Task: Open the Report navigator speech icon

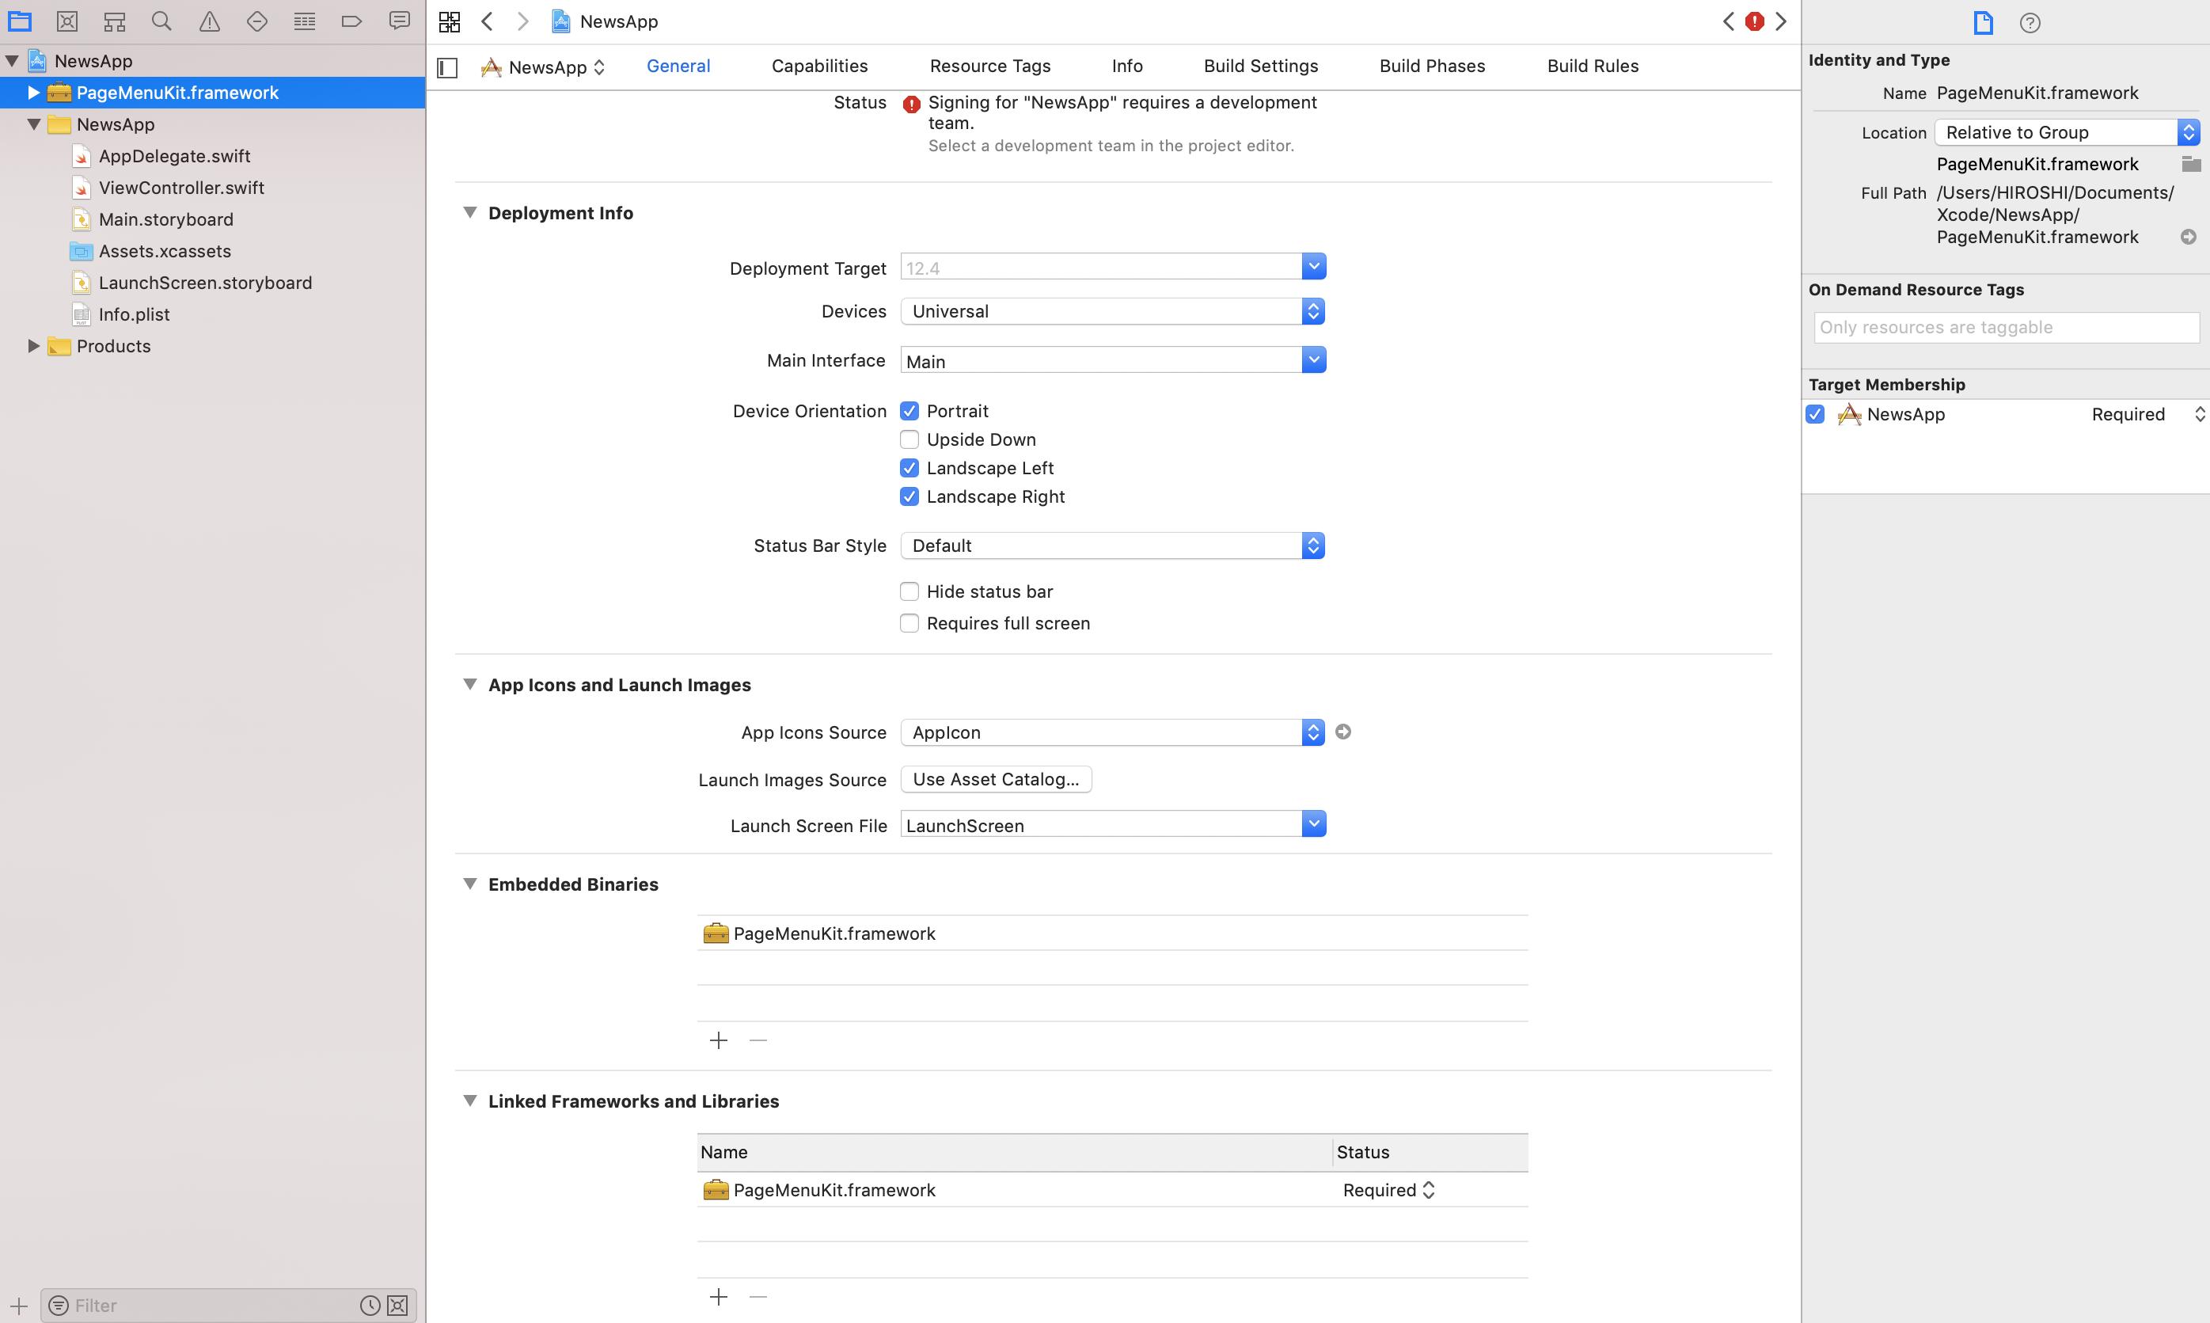Action: coord(399,21)
